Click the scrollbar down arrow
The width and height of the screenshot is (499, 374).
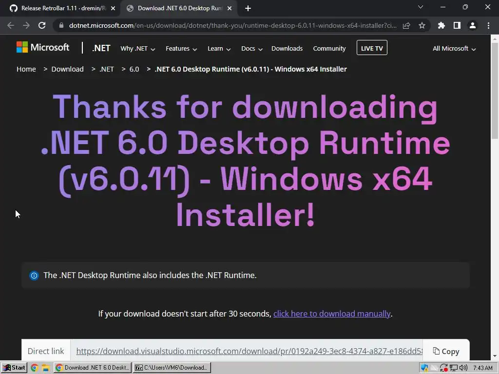[495, 356]
